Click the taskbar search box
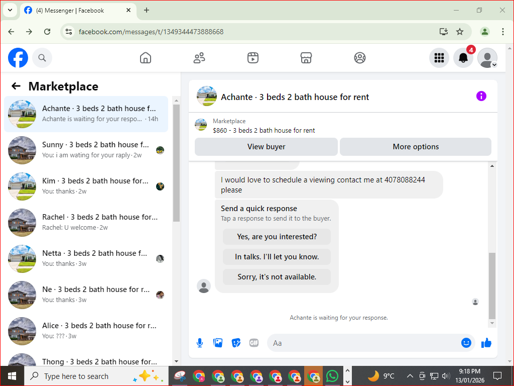This screenshot has height=386, width=514. pos(96,376)
